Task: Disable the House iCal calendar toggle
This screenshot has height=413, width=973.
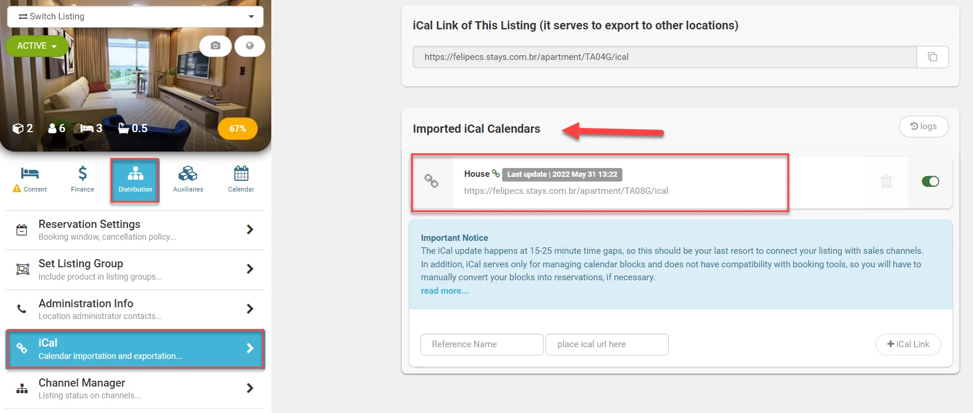Action: 930,182
